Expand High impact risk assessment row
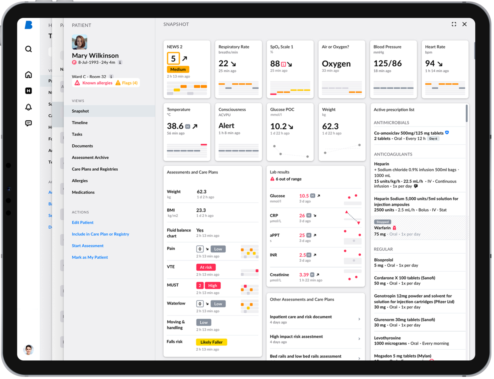Screen dimensions: 494x379 (x=359, y=339)
